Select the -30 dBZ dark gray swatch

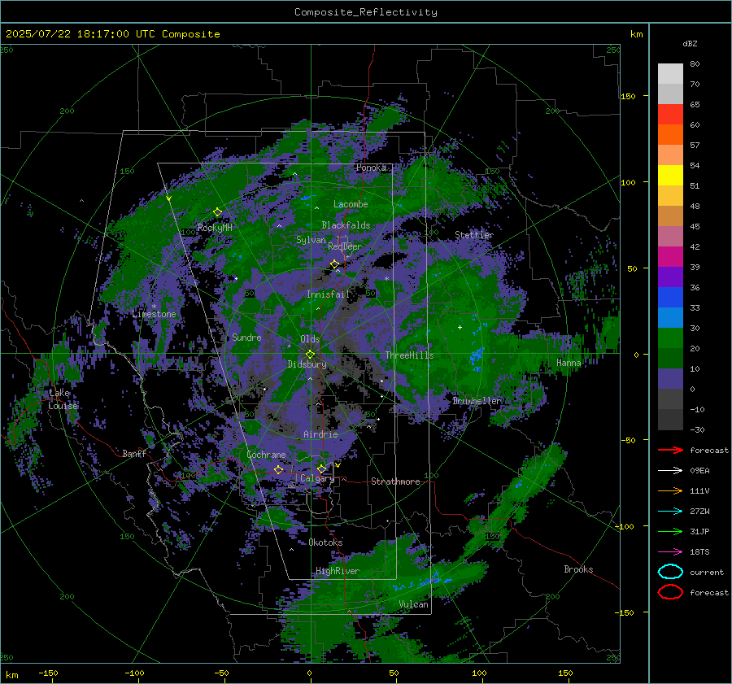tap(670, 420)
